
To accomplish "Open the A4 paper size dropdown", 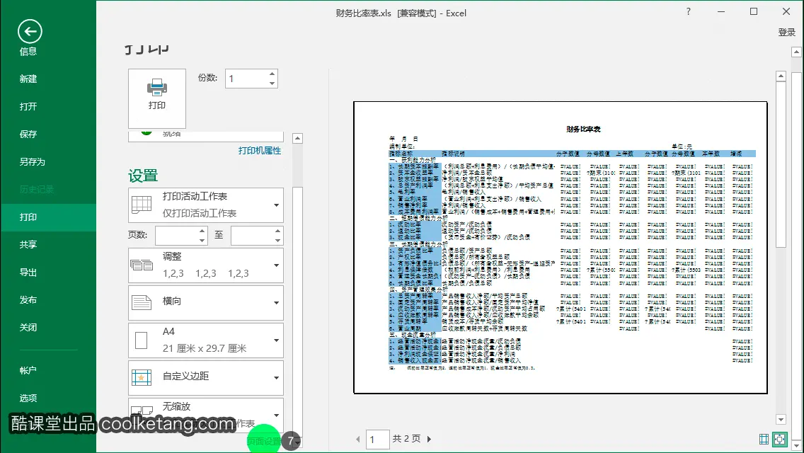I will (206, 340).
